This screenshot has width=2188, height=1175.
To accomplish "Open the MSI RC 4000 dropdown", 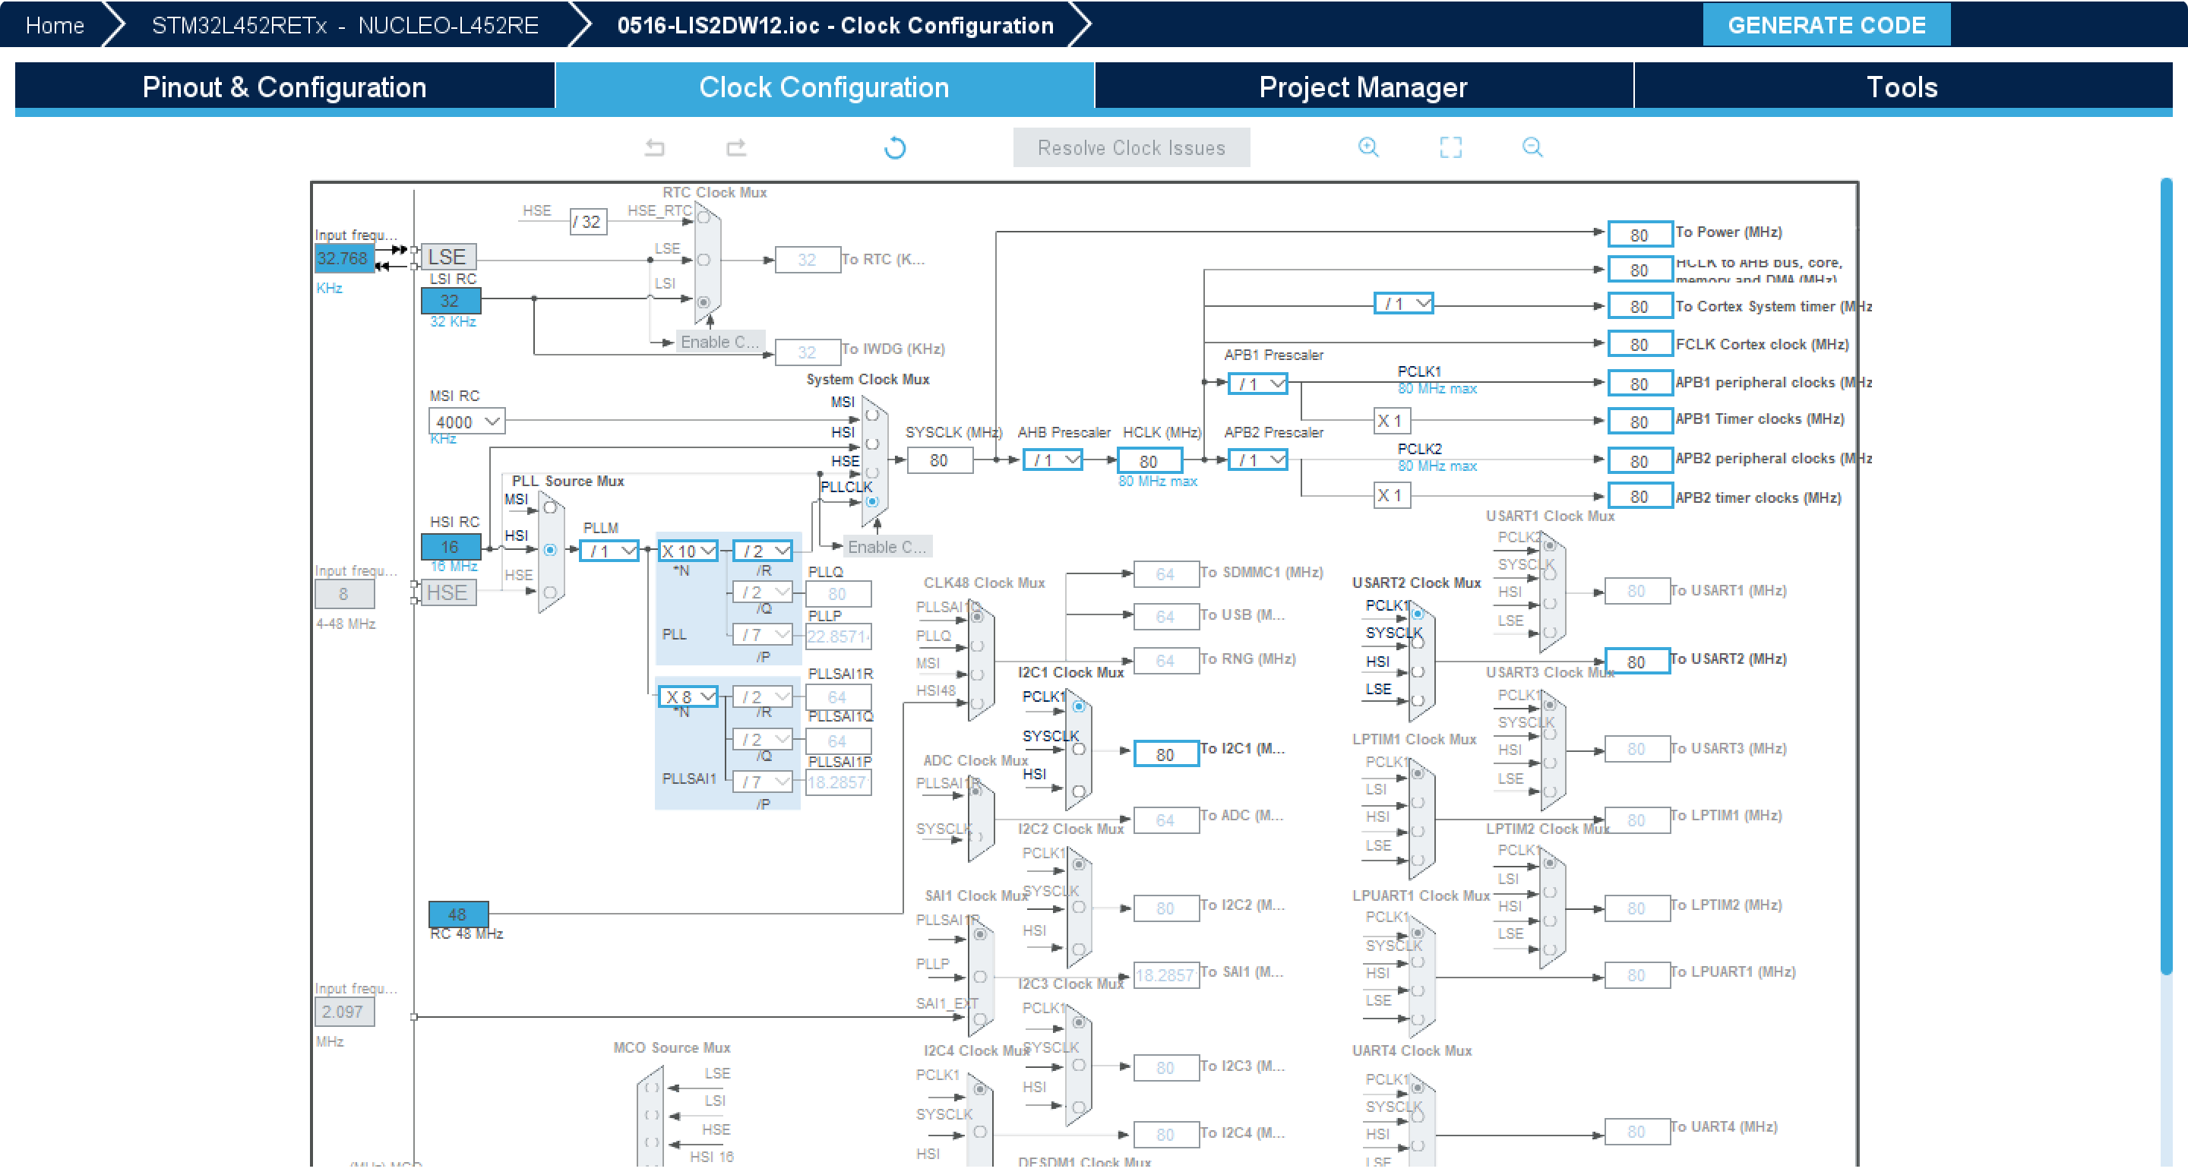I will pos(466,421).
